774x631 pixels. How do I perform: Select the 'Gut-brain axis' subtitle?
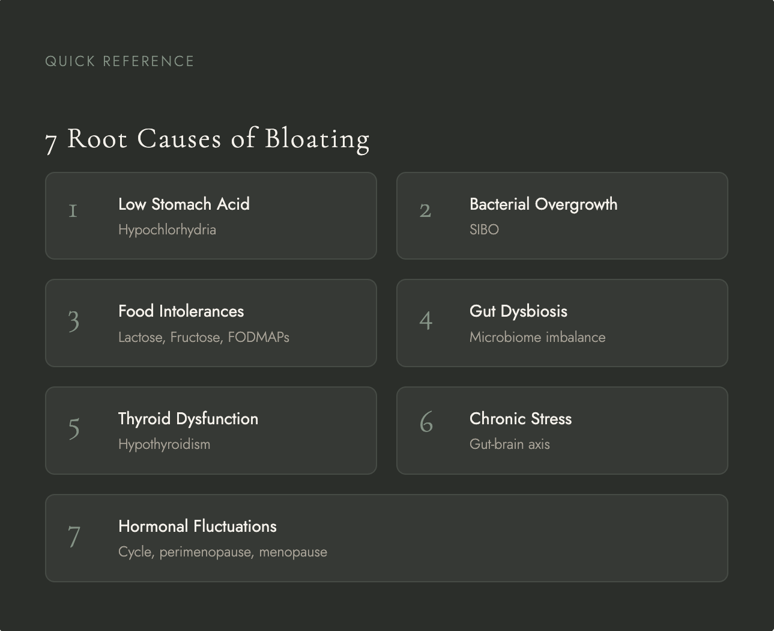click(510, 444)
